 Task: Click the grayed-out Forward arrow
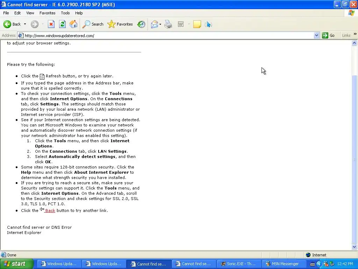[35, 24]
